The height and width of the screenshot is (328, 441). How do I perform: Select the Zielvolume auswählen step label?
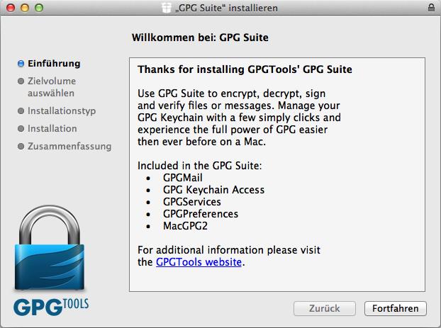click(x=52, y=87)
